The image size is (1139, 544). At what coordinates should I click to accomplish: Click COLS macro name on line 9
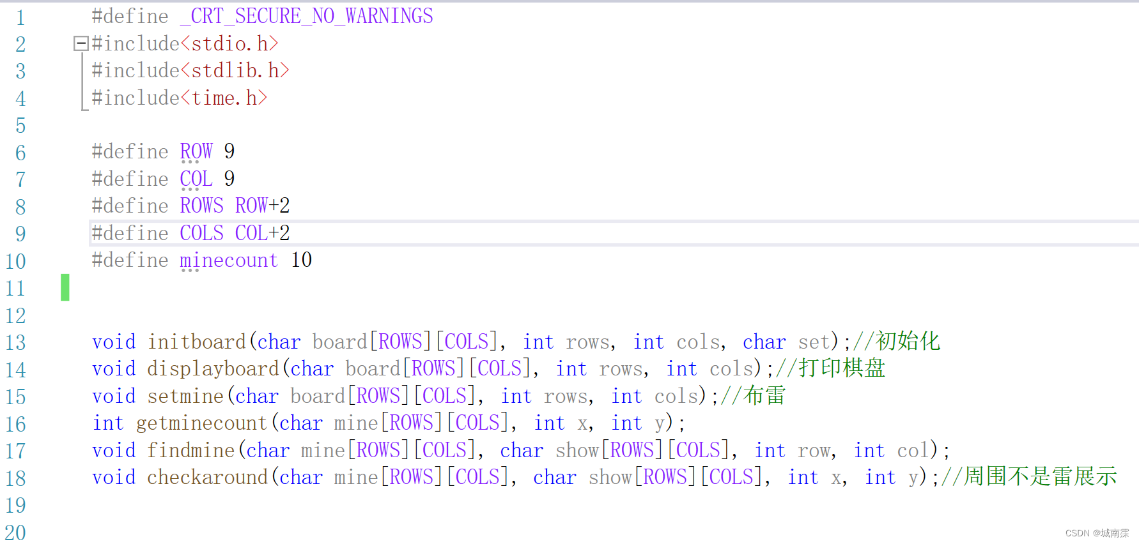202,233
